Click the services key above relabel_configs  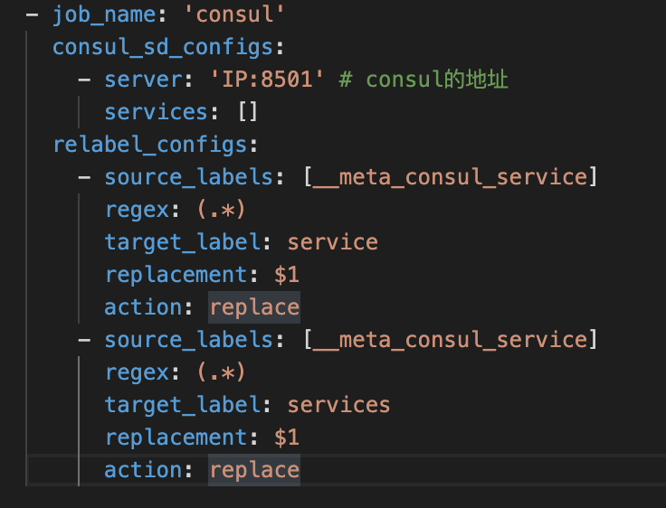[x=156, y=112]
